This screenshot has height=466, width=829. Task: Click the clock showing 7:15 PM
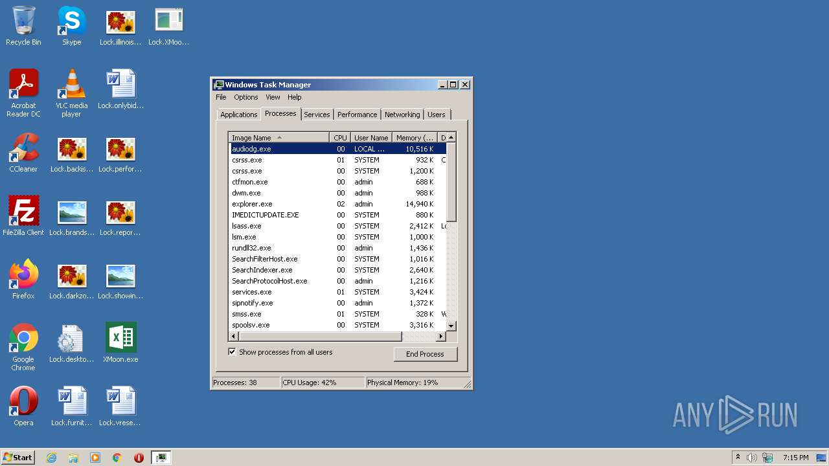pyautogui.click(x=795, y=458)
